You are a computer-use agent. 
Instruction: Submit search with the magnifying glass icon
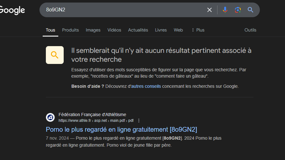250,10
